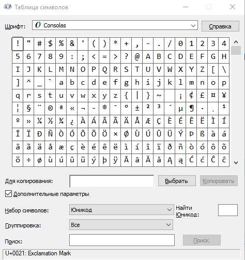Click the status bar text U+0021: Exclamation Mark
The width and height of the screenshot is (245, 260).
tap(38, 253)
